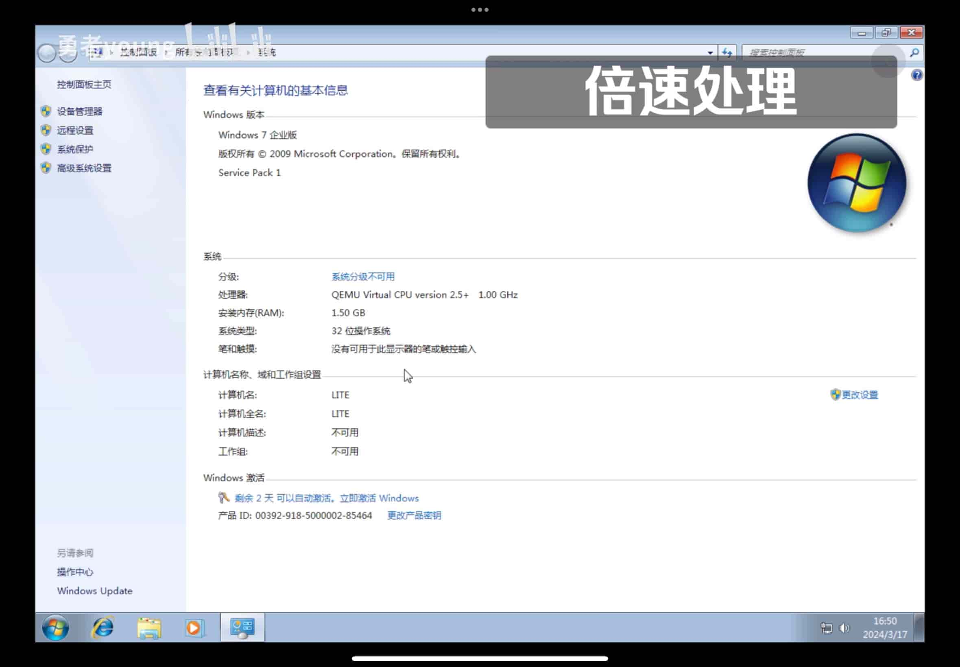Click Windows 7 企业版 text
The width and height of the screenshot is (960, 667).
click(257, 135)
